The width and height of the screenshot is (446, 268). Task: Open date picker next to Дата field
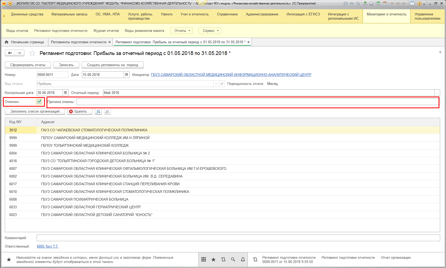tap(127, 75)
